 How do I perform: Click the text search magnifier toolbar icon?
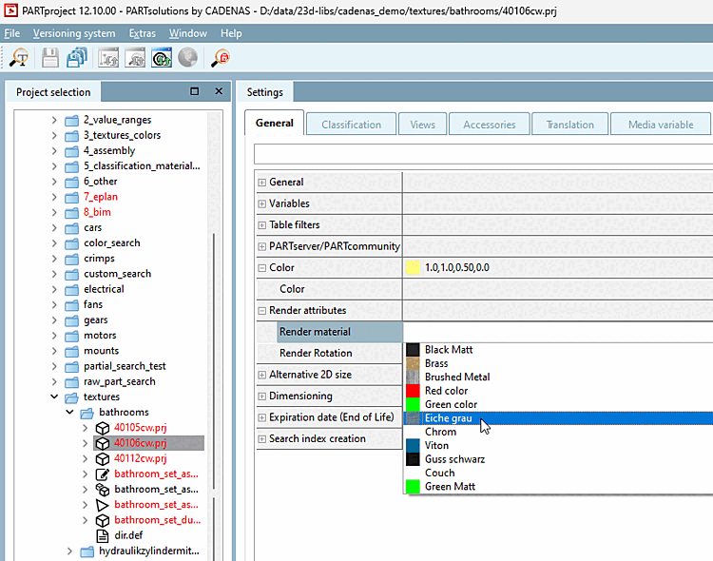point(19,58)
